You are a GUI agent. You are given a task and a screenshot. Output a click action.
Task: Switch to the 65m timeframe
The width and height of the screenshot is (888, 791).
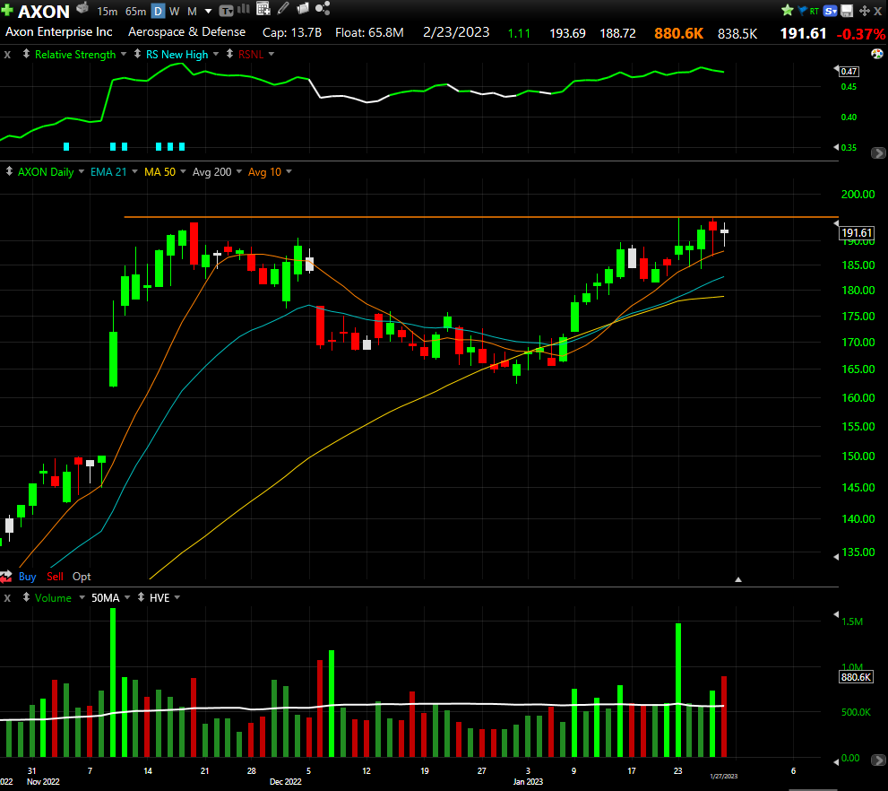[135, 12]
